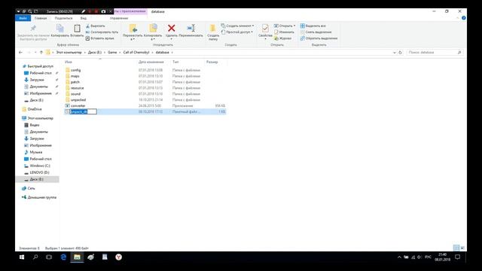Jump to Этот компьютер breadcrumb segment
Screen dimensions: 482x271
tap(69, 53)
